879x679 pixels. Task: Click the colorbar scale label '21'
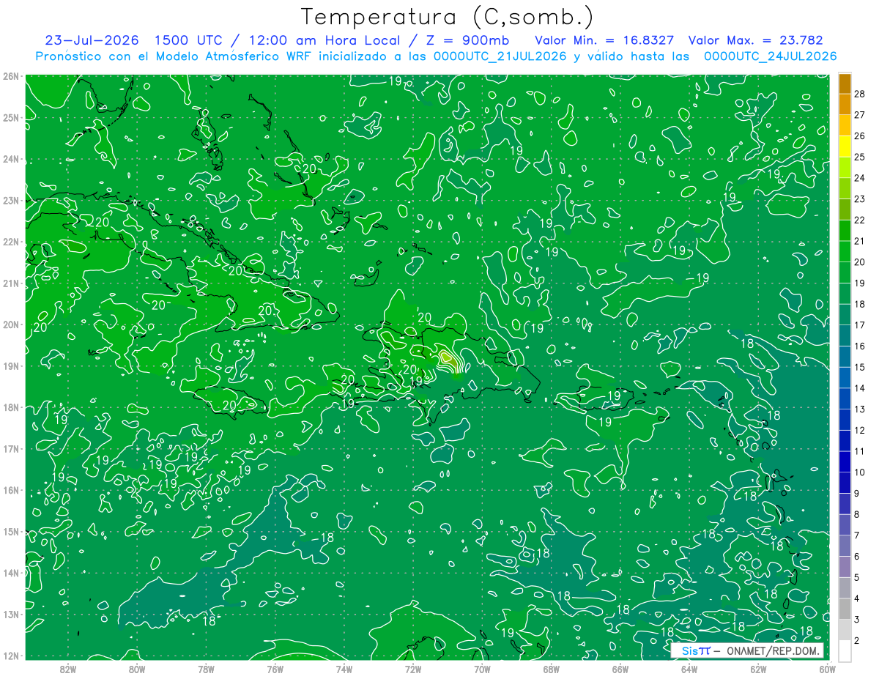coord(860,241)
